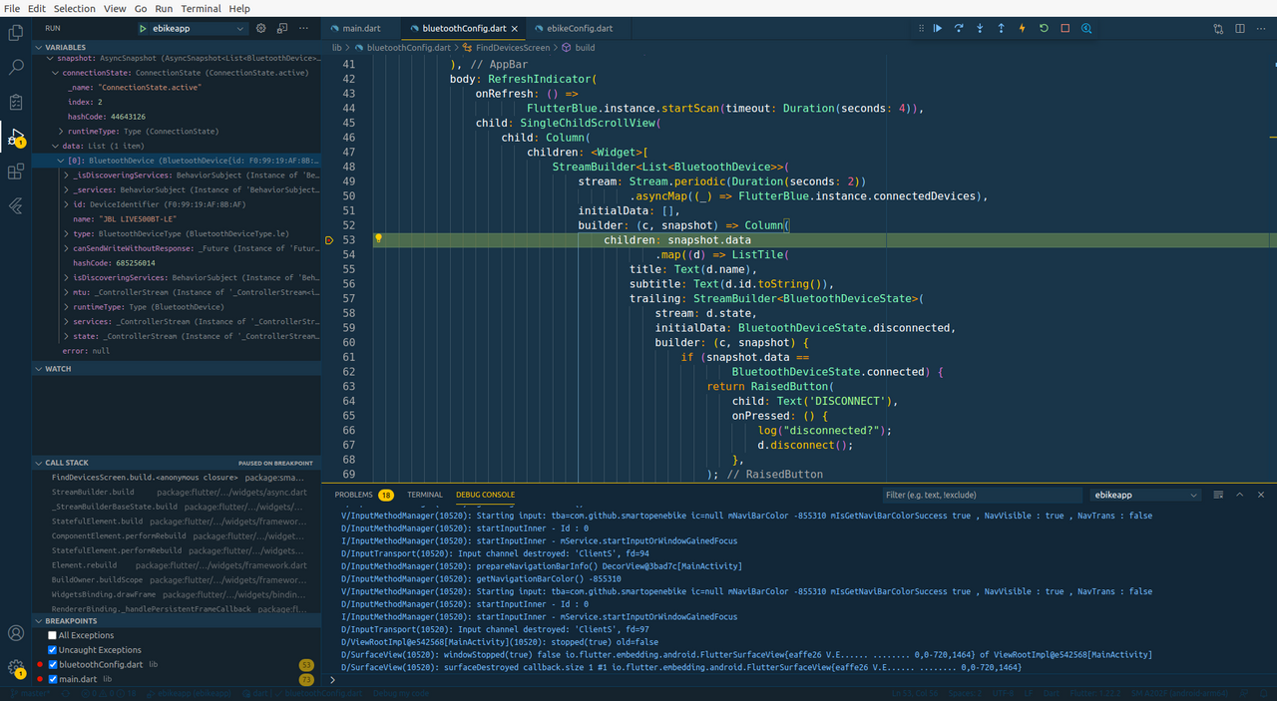The height and width of the screenshot is (701, 1277).
Task: Collapse the Variables section
Action: pyautogui.click(x=177, y=47)
